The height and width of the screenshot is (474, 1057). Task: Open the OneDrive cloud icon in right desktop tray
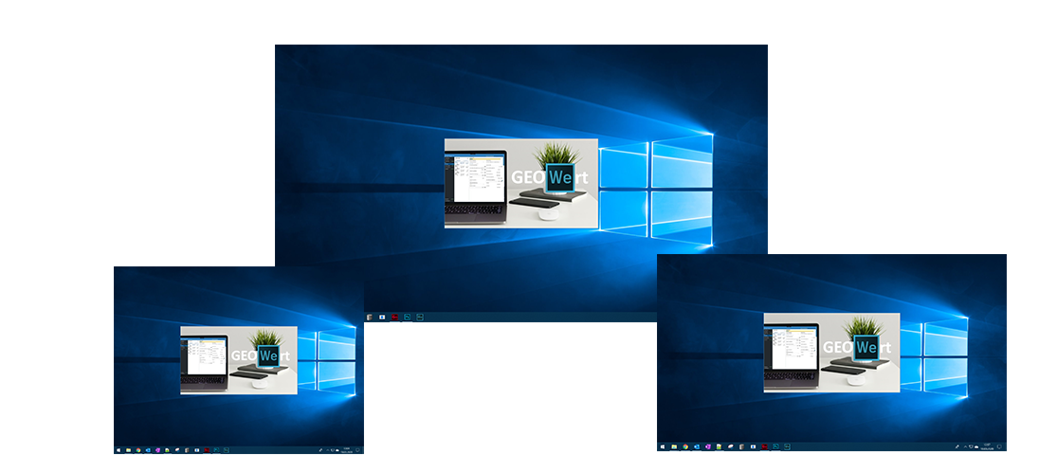click(977, 447)
